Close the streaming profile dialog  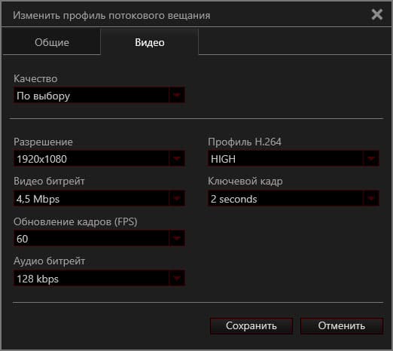pyautogui.click(x=377, y=14)
